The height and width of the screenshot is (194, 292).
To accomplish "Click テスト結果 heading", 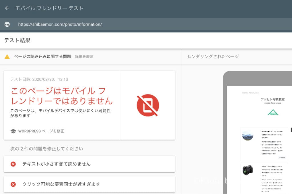I will [x=17, y=40].
